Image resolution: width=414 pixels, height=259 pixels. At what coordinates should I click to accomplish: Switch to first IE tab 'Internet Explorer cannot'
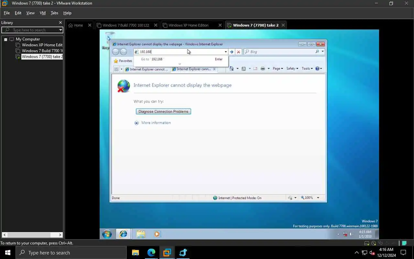tap(147, 69)
